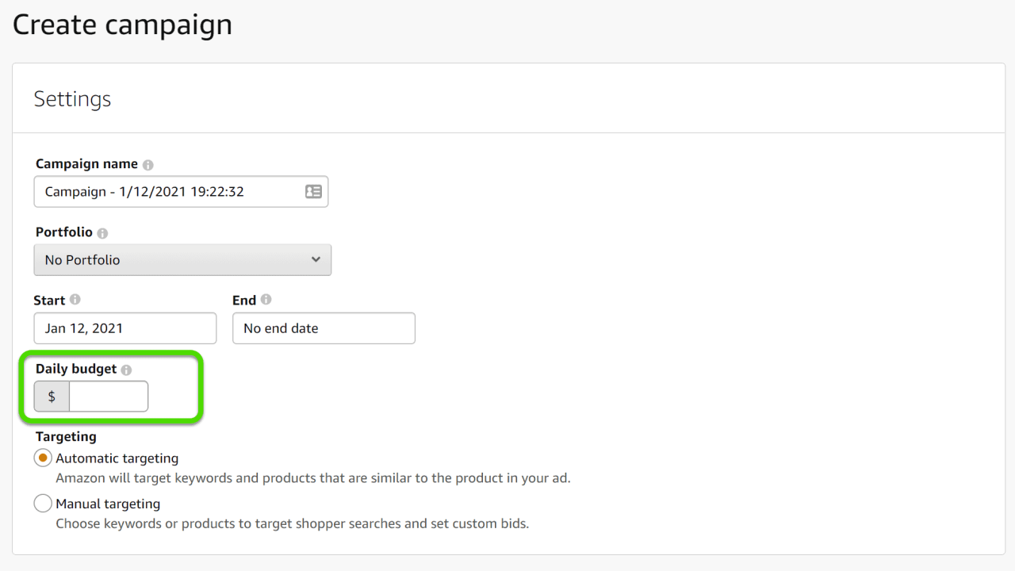
Task: Open the Campaign name info tooltip
Action: pyautogui.click(x=148, y=164)
